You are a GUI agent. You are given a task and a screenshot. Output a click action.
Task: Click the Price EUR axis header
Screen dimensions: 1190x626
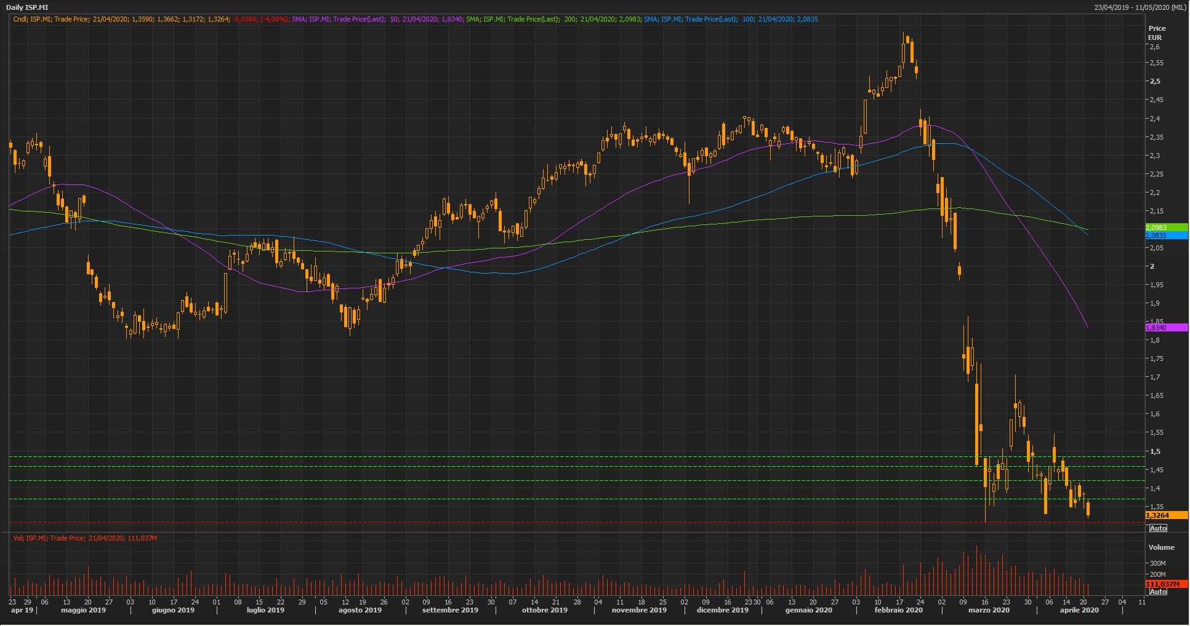coord(1156,33)
